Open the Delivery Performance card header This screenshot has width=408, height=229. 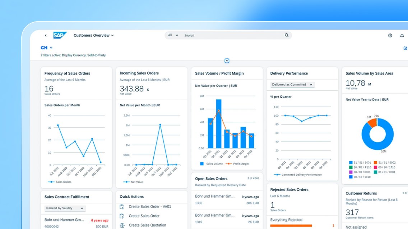(302, 73)
